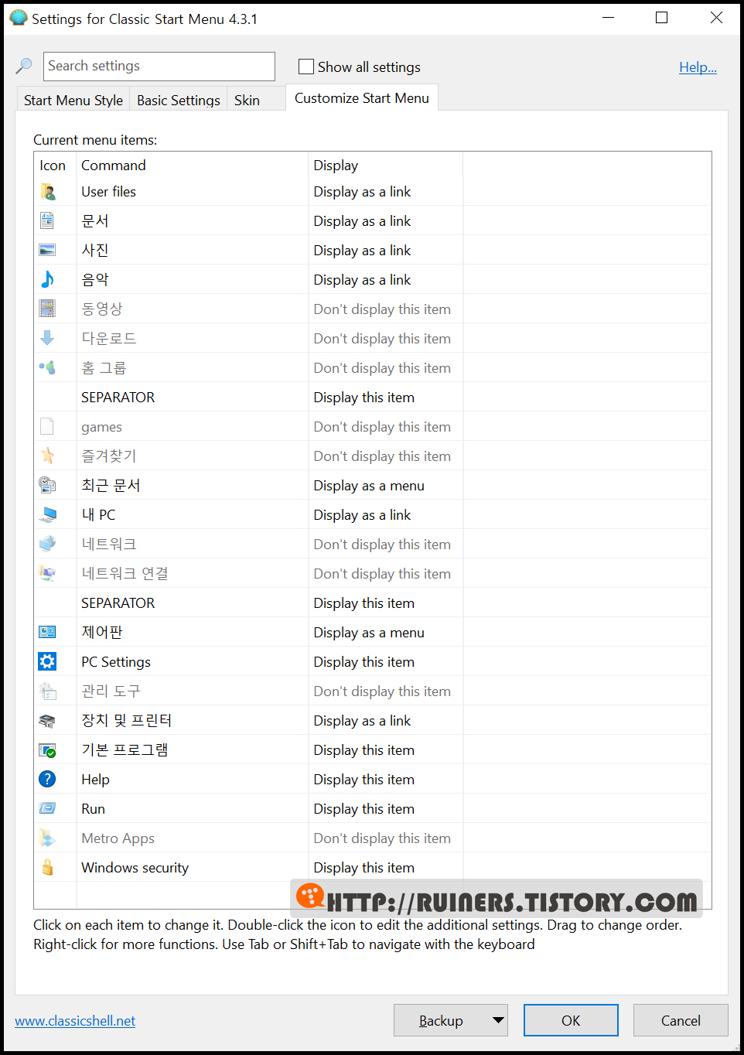This screenshot has height=1055, width=744.
Task: Click the 홈 그룹 homegroup icon
Action: point(47,367)
